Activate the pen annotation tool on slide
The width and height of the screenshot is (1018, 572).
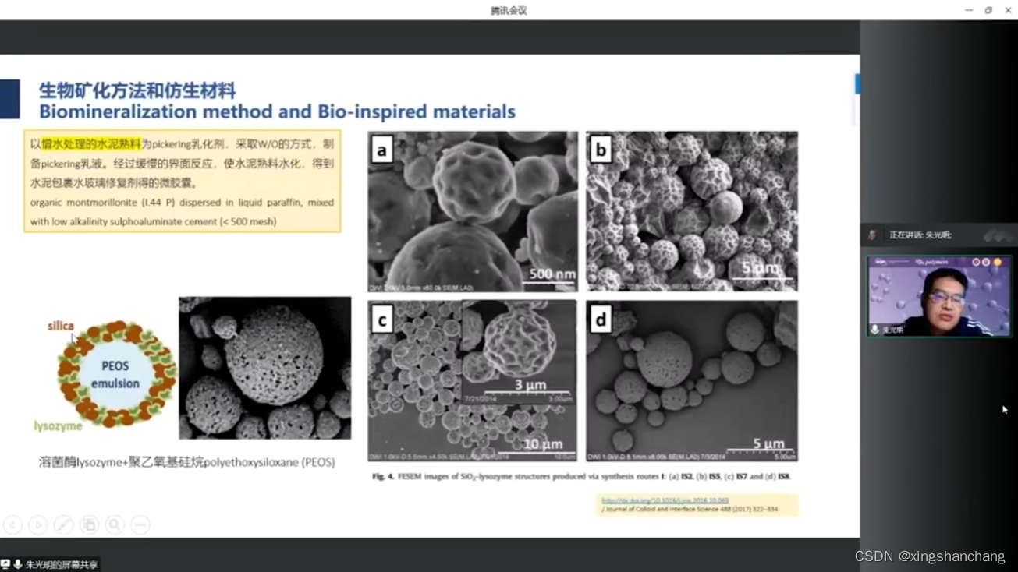(64, 525)
